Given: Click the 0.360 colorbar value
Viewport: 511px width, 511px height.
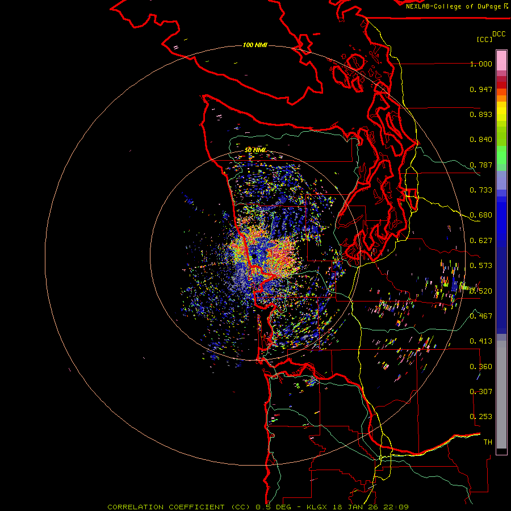Looking at the screenshot, I should 481,366.
